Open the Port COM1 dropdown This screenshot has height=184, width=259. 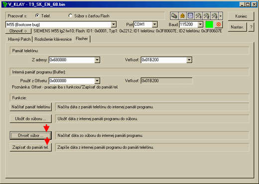(154, 24)
